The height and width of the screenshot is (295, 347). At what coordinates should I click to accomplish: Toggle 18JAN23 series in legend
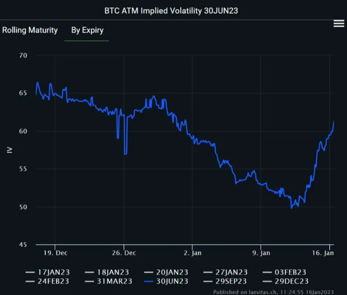tap(107, 272)
